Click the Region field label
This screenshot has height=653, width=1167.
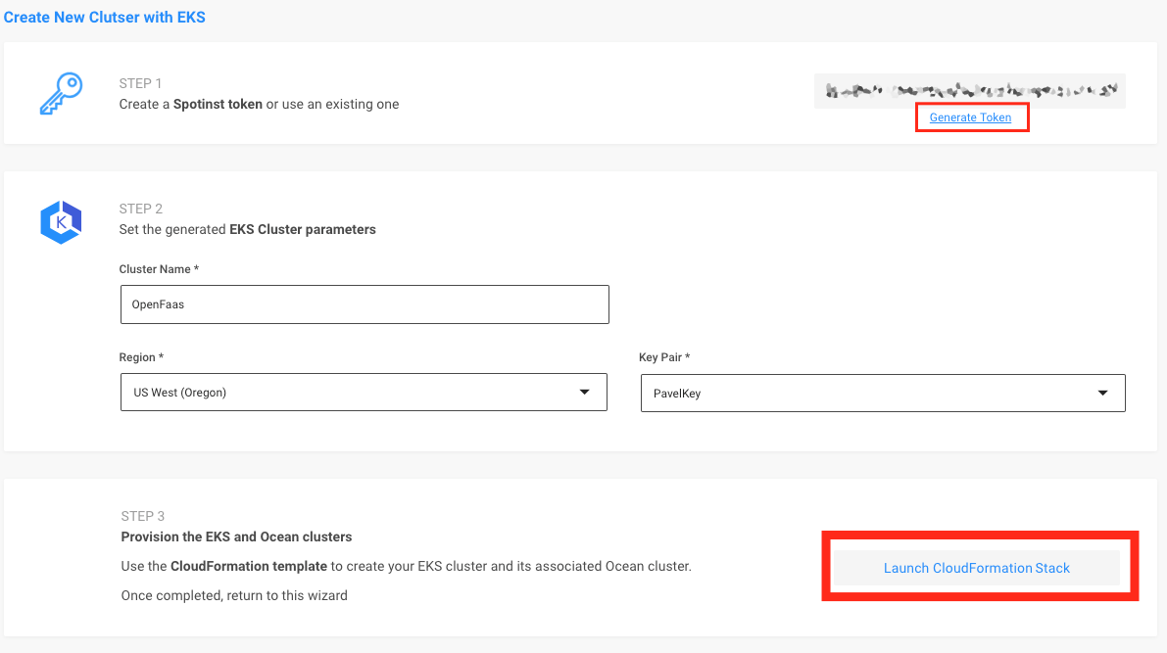click(x=141, y=358)
